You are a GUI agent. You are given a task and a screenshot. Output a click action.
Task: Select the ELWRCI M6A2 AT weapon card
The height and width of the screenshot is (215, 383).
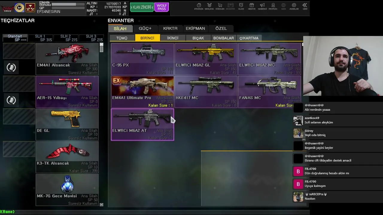(142, 125)
